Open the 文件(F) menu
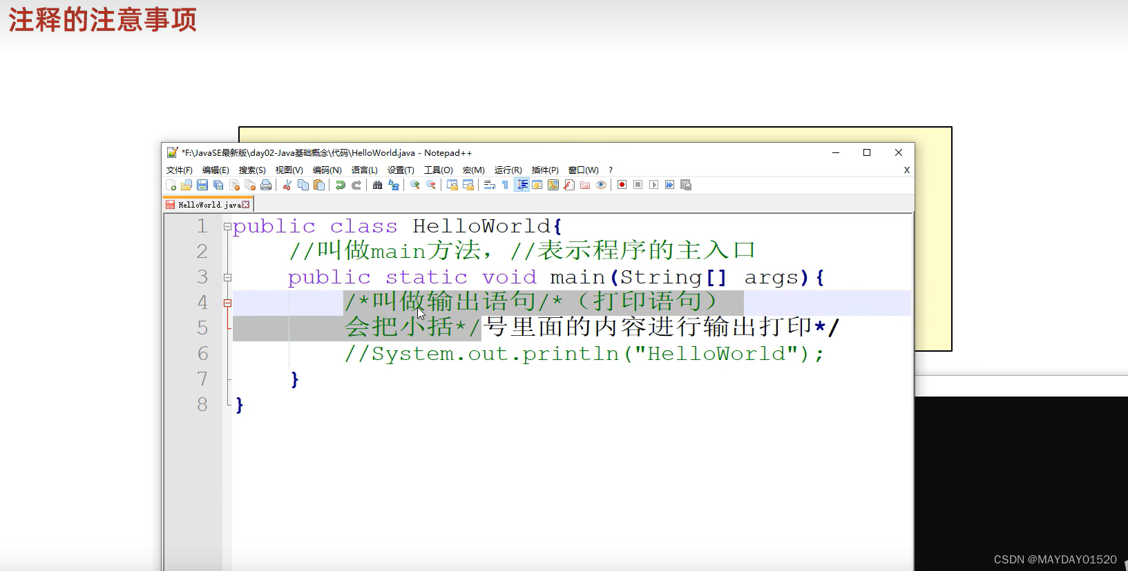Screen dimensions: 1128x571 180,170
